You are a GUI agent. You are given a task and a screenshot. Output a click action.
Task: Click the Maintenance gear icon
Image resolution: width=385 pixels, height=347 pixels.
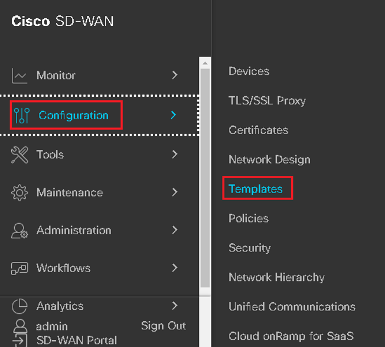click(19, 192)
